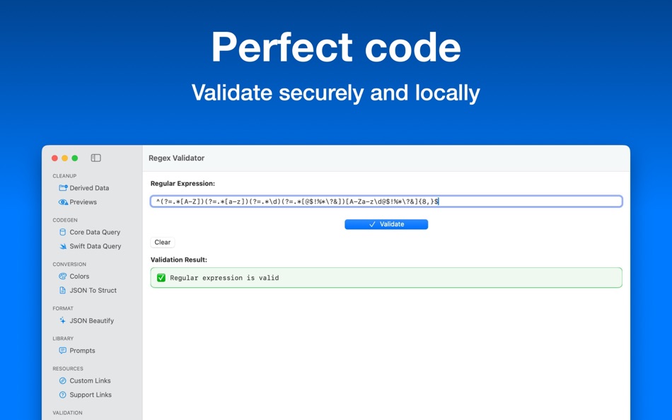
Task: Click the JSON Beautify sparkle icon
Action: [x=62, y=320]
